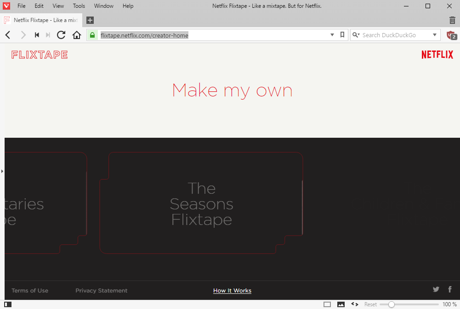Image resolution: width=460 pixels, height=309 pixels.
Task: Expand the side panel arrow
Action: pyautogui.click(x=2, y=171)
